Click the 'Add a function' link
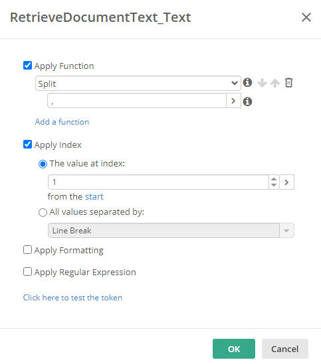This screenshot has height=364, width=321. click(62, 122)
